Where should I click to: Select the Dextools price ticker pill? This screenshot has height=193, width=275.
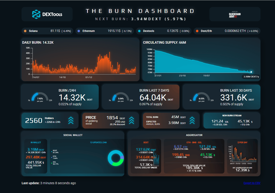pyautogui.click(x=164, y=31)
